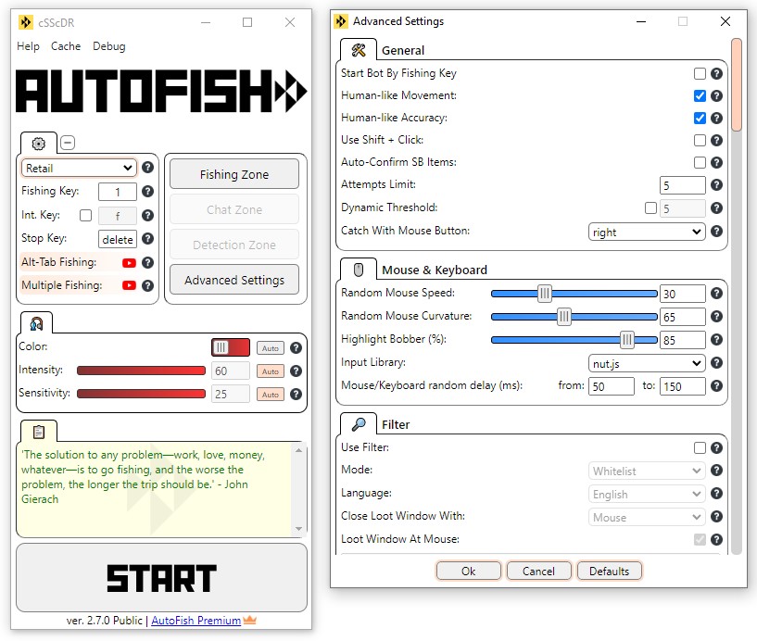Click the red Color switch swatch
This screenshot has height=641, width=757.
pos(231,347)
